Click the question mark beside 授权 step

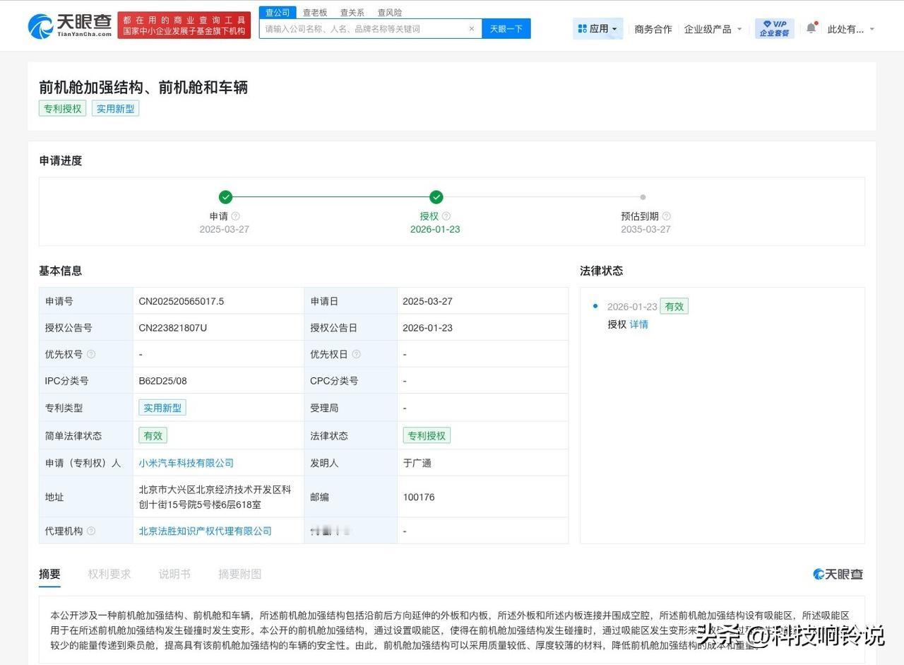[x=444, y=216]
